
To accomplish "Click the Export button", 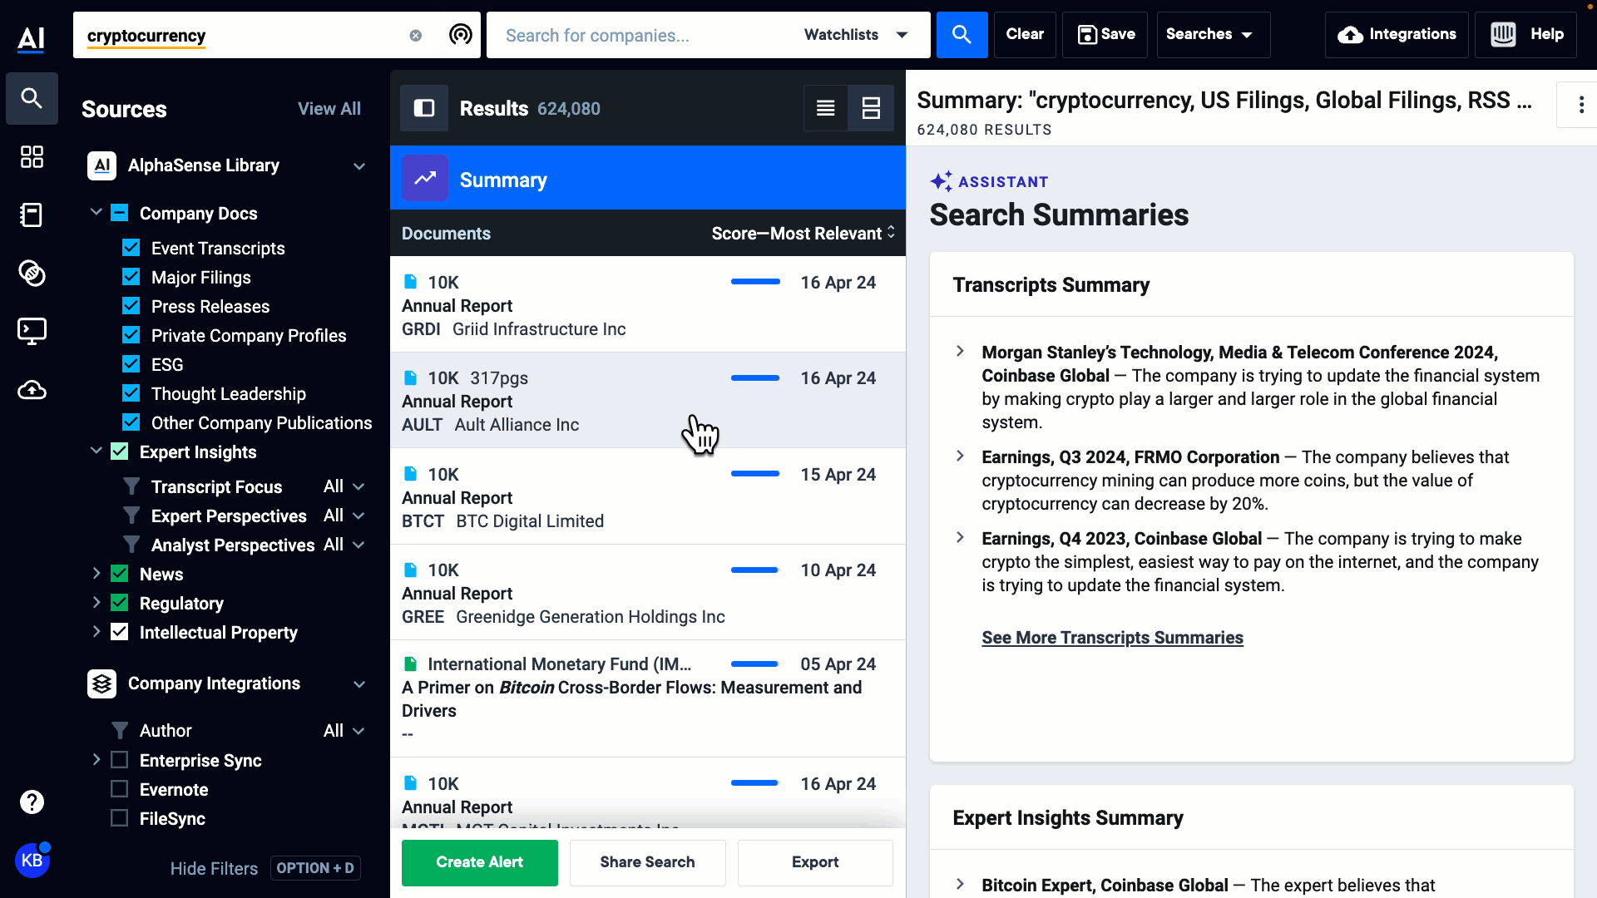I will pyautogui.click(x=815, y=862).
